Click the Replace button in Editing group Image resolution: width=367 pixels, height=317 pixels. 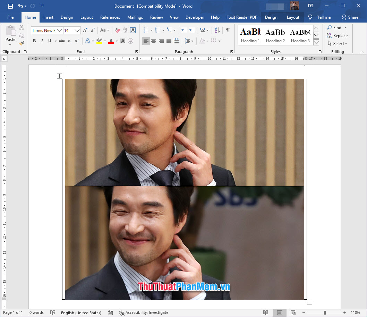click(x=337, y=36)
